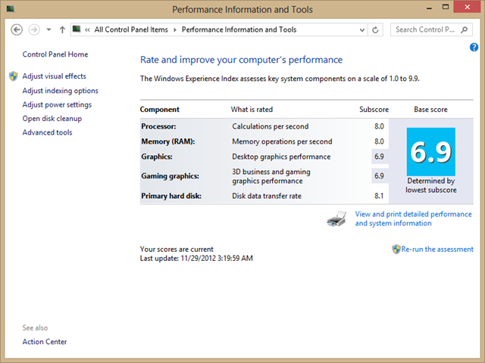Open Adjust visual effects
485x363 pixels.
(x=54, y=76)
